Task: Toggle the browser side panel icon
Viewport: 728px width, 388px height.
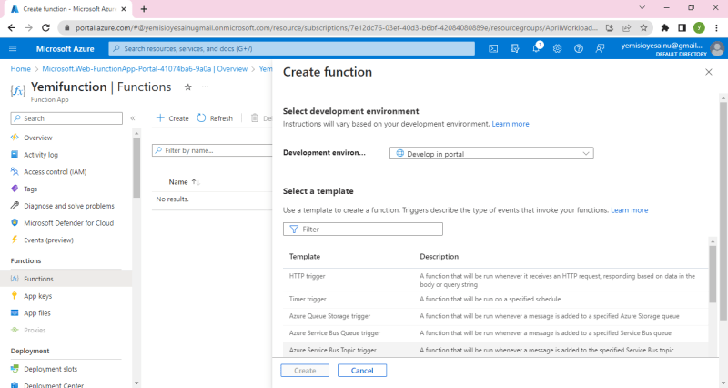Action: pos(682,28)
